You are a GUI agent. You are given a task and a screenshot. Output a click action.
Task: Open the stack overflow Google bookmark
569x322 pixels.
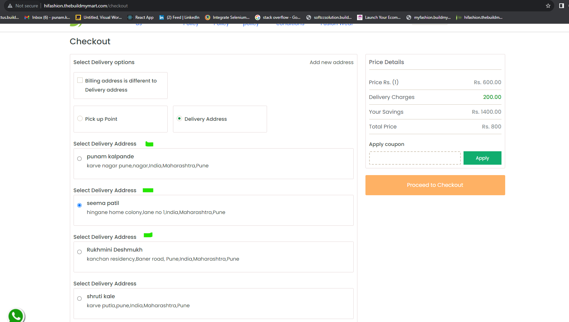[x=278, y=17]
